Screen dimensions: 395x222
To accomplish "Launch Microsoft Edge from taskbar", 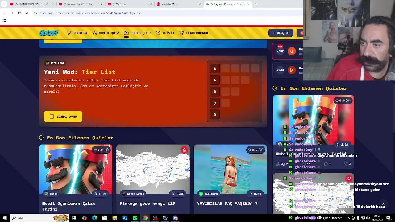I will (94, 218).
